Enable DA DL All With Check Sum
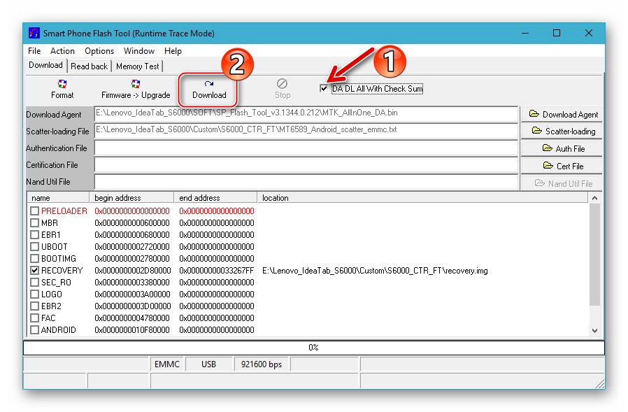Screen dimensions: 628x412 pyautogui.click(x=323, y=88)
